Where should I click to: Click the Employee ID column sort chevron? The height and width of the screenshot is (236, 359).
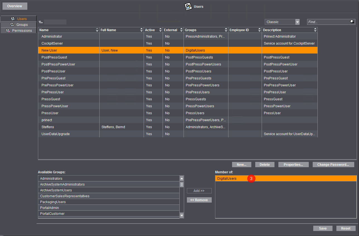[259, 30]
